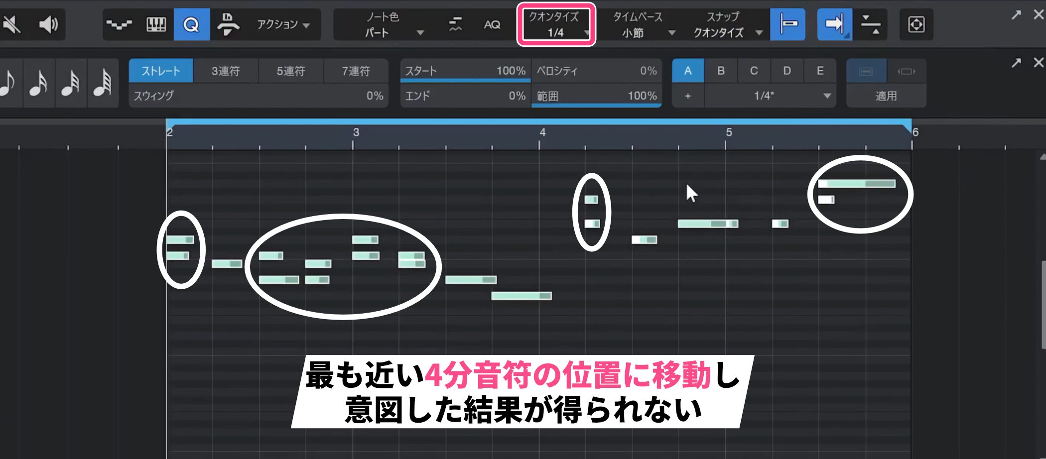Screen dimensions: 1046x459
Task: Open the アクション dropdown menu
Action: [x=283, y=24]
